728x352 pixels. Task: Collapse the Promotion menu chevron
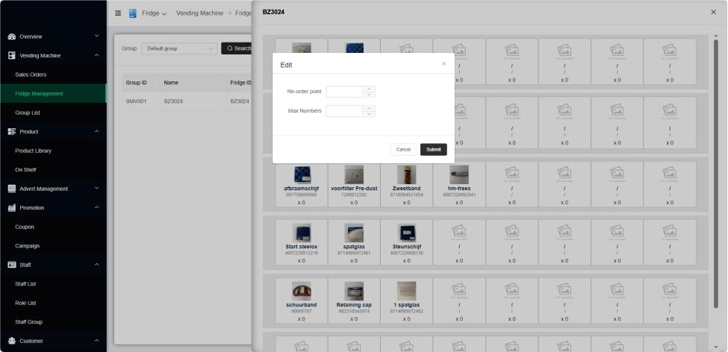[96, 207]
